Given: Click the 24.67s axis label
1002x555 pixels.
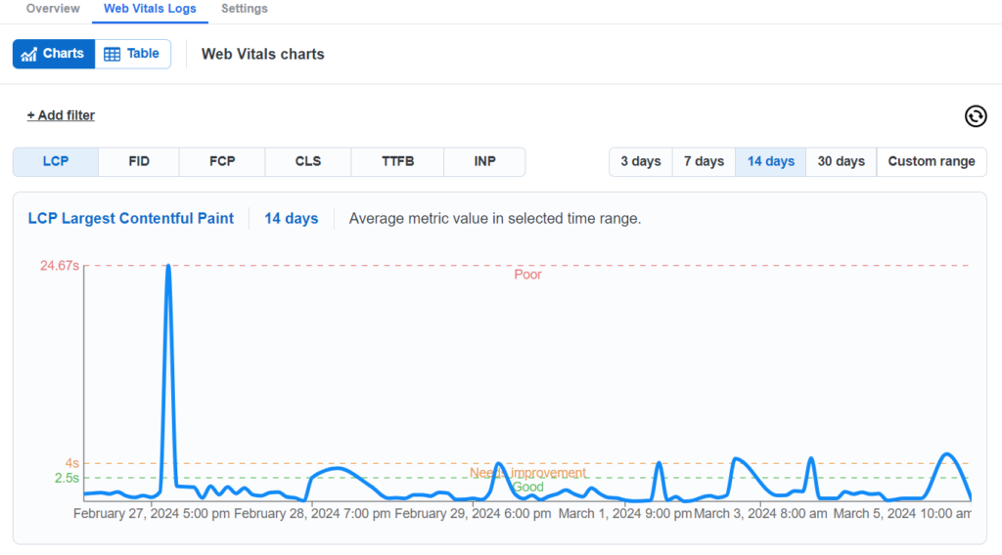Looking at the screenshot, I should coord(60,266).
